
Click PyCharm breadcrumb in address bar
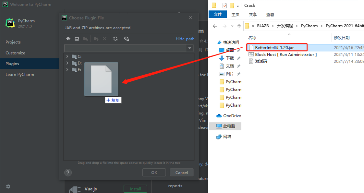[309, 26]
